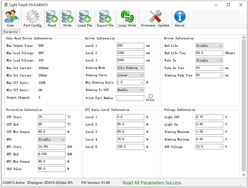Click the User accounts icon

pos(10,17)
